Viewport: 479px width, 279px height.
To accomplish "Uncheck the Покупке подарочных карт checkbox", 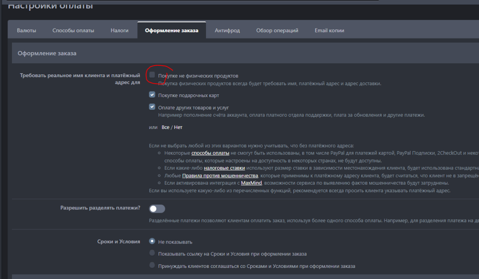I will (152, 95).
